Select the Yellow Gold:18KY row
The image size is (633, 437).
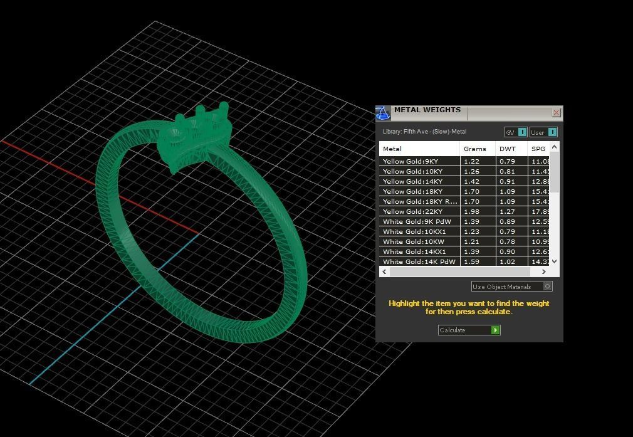(x=464, y=191)
